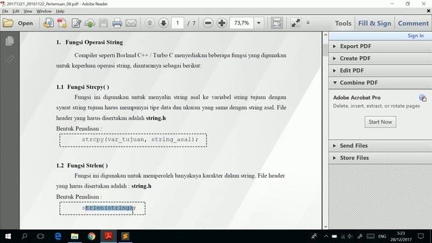Click the zoom percentage field 73,7%
432x243 pixels.
click(x=242, y=23)
